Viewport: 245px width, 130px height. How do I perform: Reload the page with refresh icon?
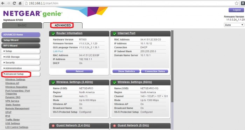(x=14, y=3)
